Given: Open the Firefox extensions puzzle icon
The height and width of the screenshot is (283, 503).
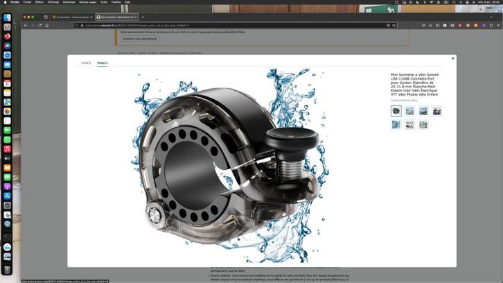Looking at the screenshot, I should tap(491, 26).
